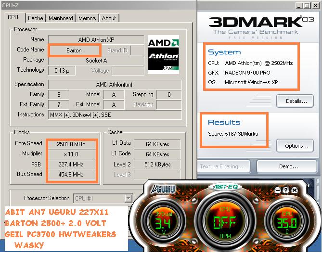Viewport: 322px width, 253px height.
Task: Click the Code Name field Barton
Action: 74,51
